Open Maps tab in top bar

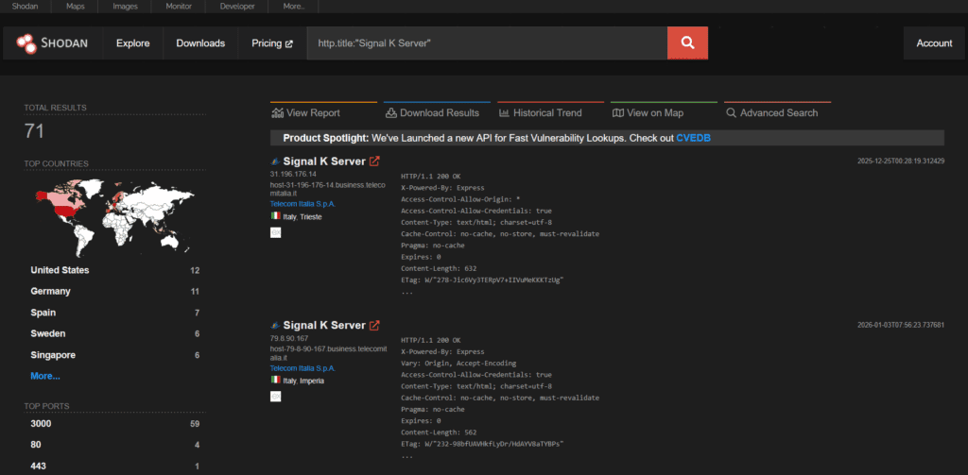77,7
